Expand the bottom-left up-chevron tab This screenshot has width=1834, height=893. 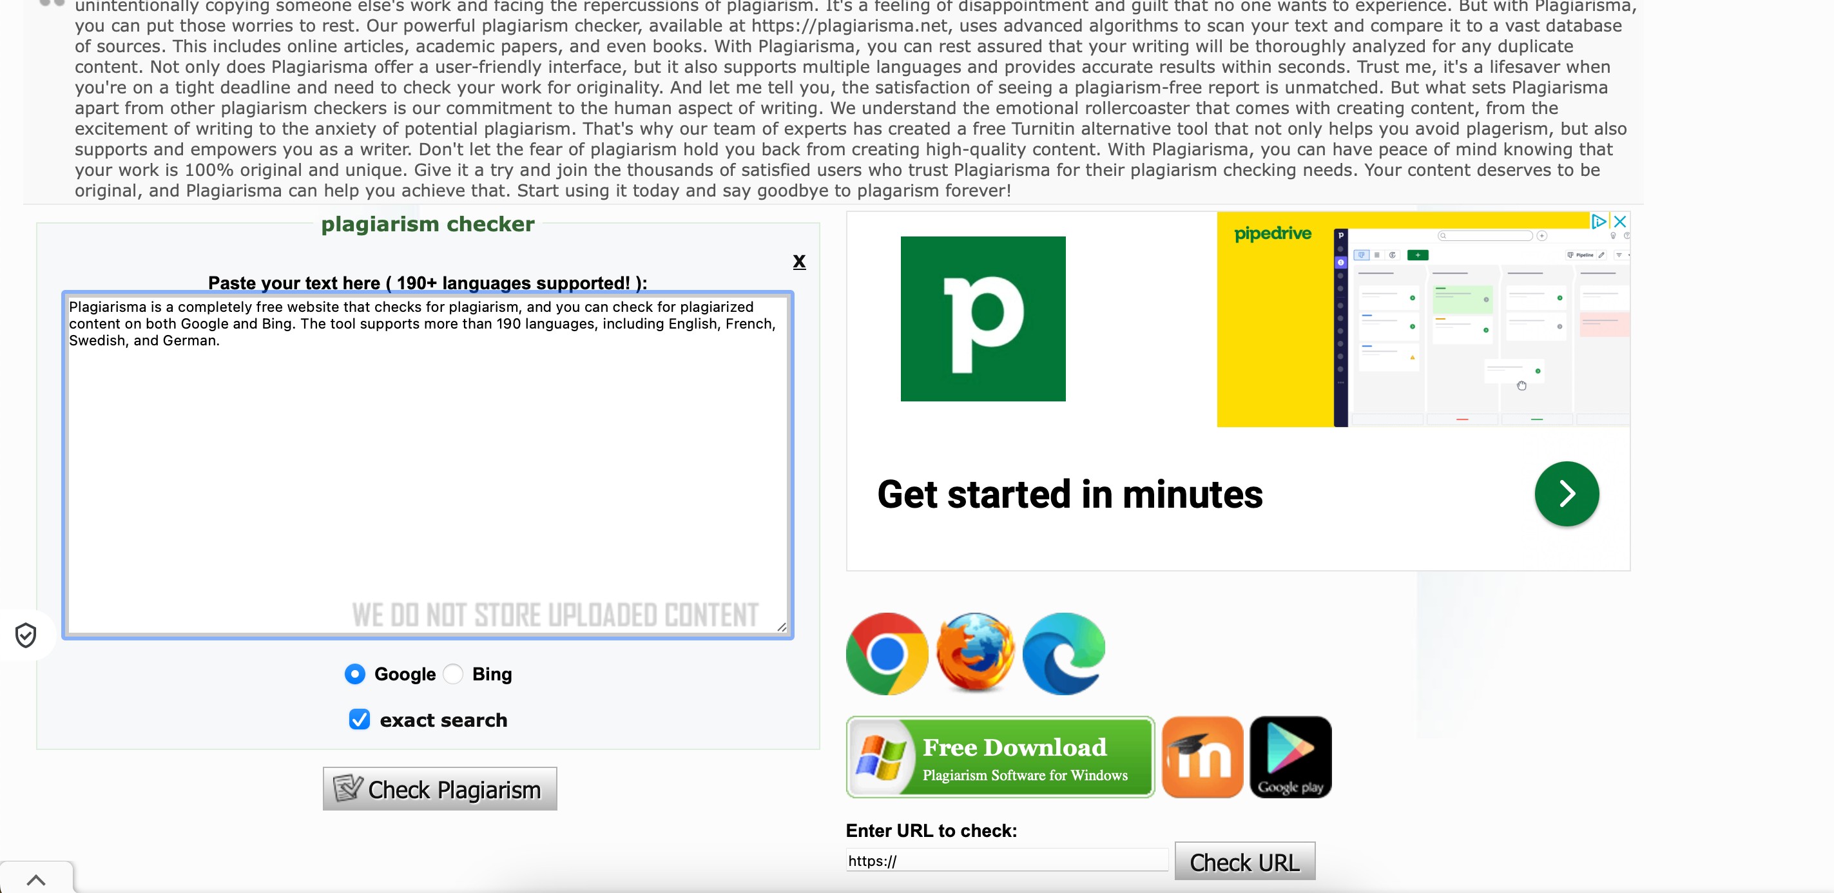click(x=36, y=879)
